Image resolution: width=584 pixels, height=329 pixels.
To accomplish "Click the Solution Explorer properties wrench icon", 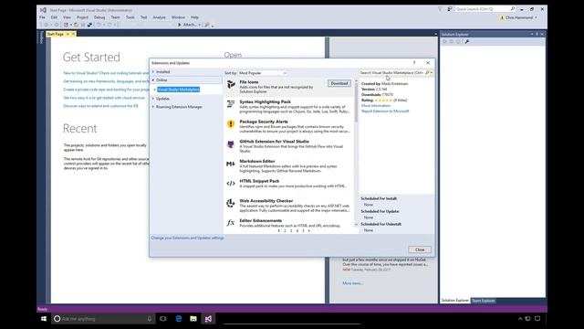I will [x=467, y=41].
